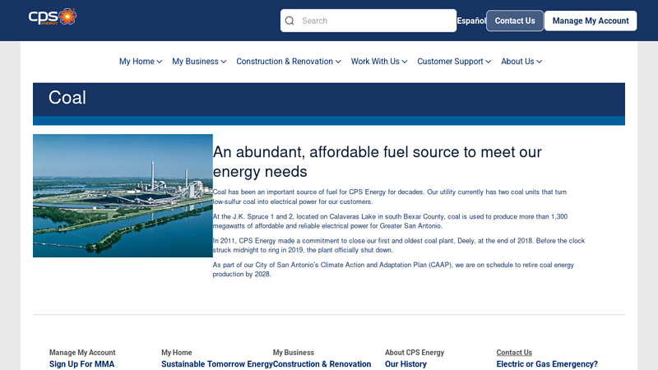Viewport: 658px width, 370px height.
Task: Open Sign Up For MMA link
Action: pyautogui.click(x=81, y=364)
